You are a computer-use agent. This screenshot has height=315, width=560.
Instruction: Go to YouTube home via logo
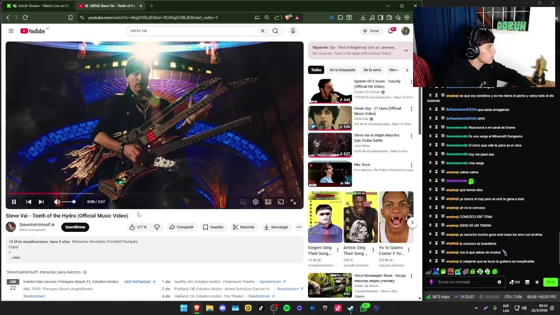tap(32, 31)
